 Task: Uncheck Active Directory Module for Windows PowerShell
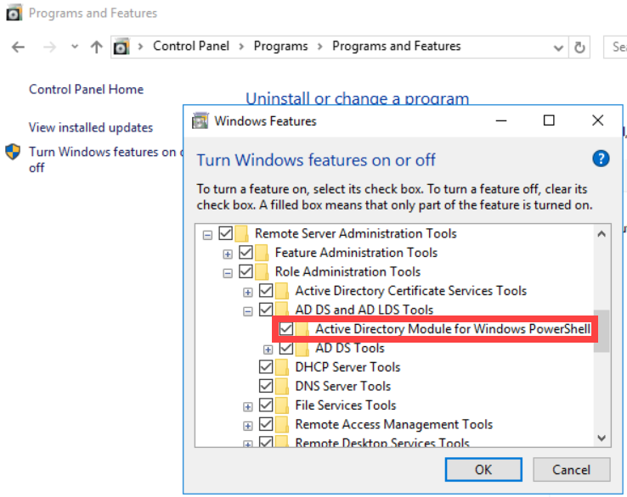(286, 329)
